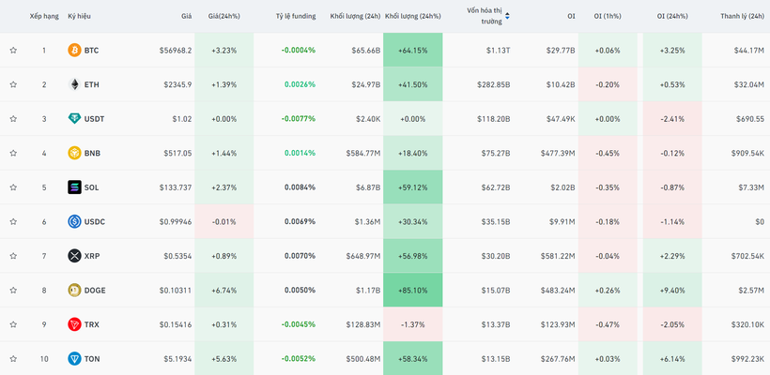
Task: Star the ETH row as favorite
Action: tap(13, 84)
